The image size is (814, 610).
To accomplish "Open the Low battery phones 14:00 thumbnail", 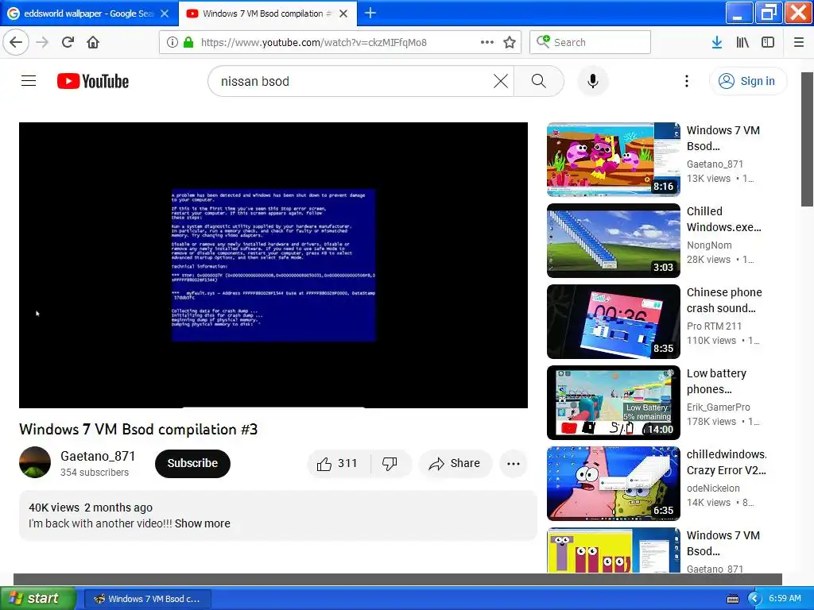I will pos(613,402).
